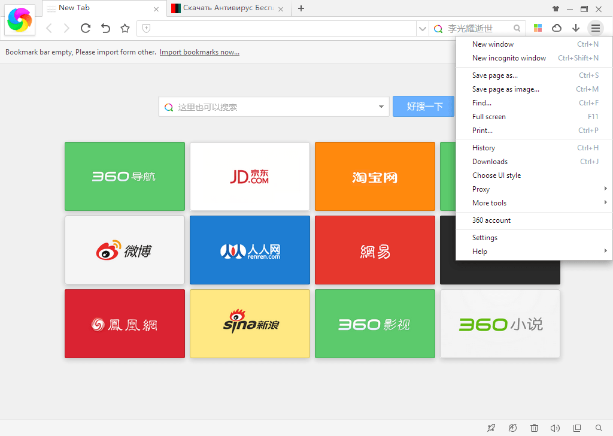Reload the page with refresh icon
Image resolution: width=613 pixels, height=436 pixels.
[86, 28]
